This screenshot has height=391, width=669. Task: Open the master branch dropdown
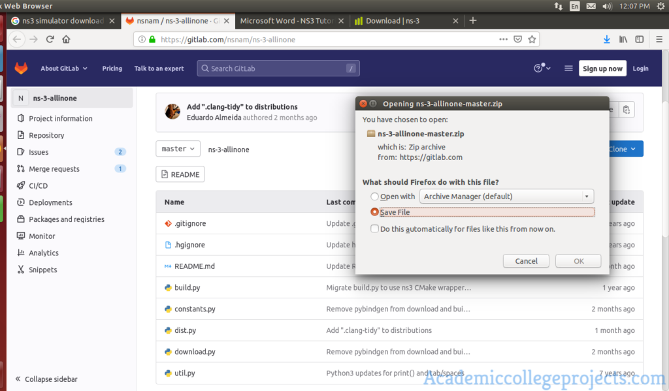pyautogui.click(x=178, y=149)
